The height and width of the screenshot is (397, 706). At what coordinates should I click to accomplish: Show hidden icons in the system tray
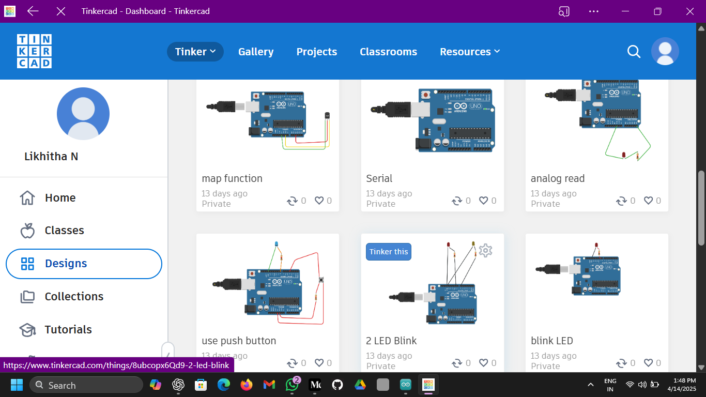[590, 385]
